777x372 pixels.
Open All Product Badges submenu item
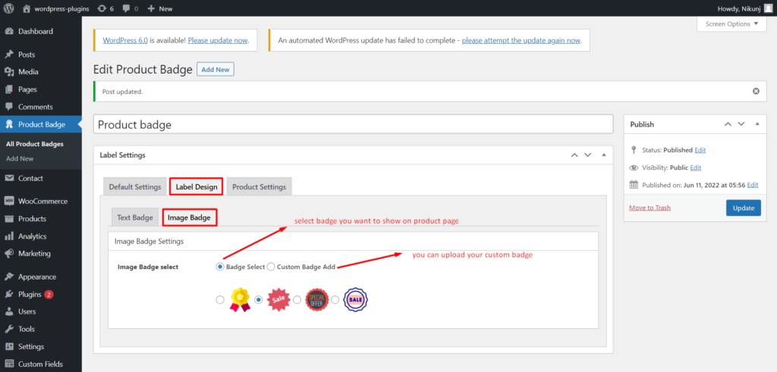35,145
